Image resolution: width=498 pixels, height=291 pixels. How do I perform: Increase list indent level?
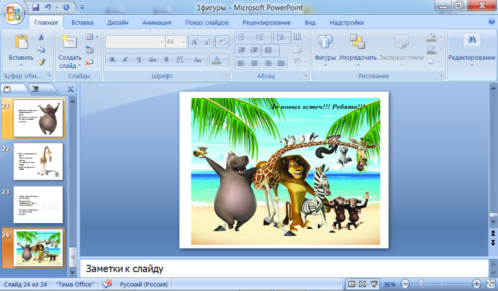[254, 50]
